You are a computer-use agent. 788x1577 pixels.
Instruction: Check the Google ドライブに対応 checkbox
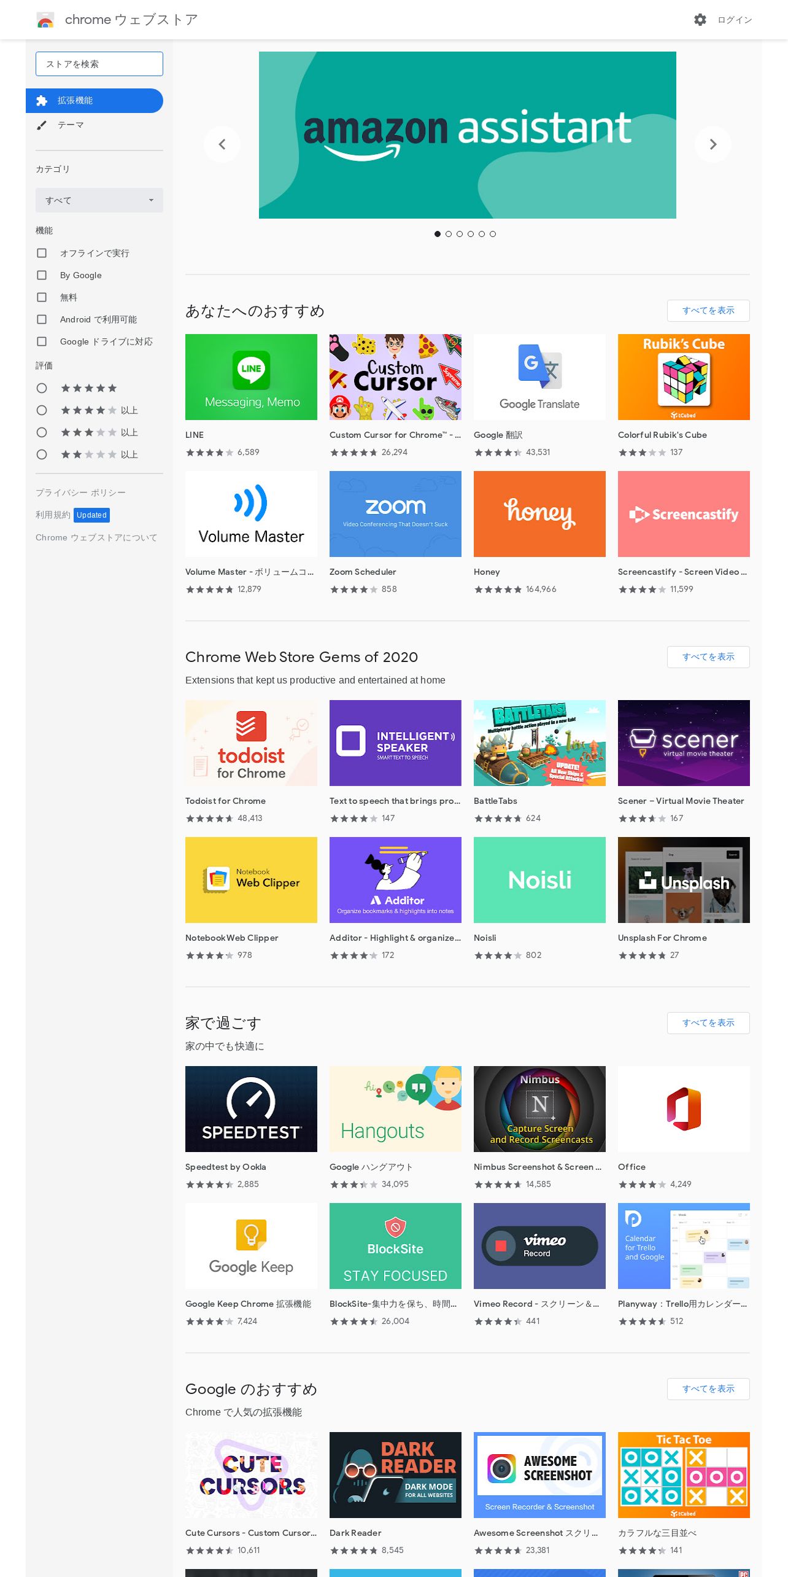pyautogui.click(x=42, y=341)
